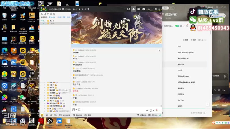Open the app center button
The image size is (230, 129).
click(x=153, y=115)
